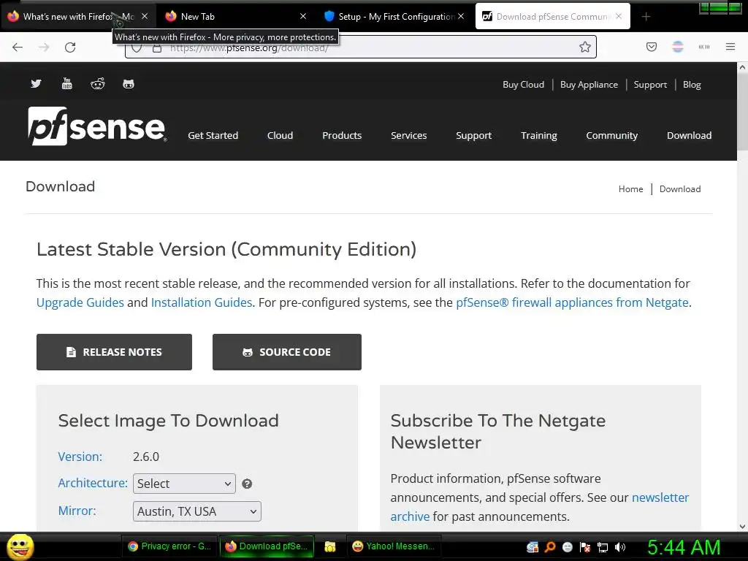748x561 pixels.
Task: Click the page vertical scrollbar
Action: coord(742,112)
